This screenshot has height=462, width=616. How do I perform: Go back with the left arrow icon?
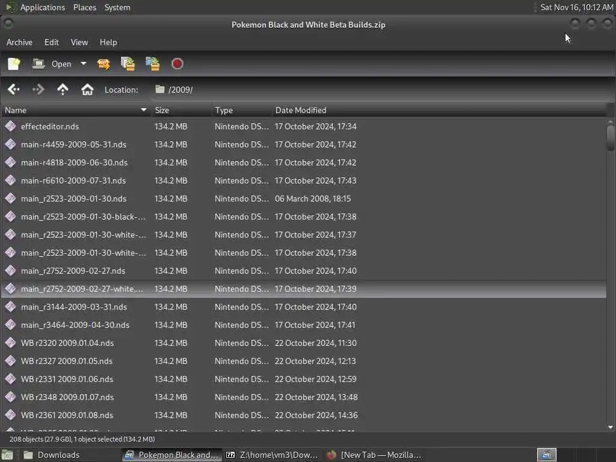(x=14, y=90)
